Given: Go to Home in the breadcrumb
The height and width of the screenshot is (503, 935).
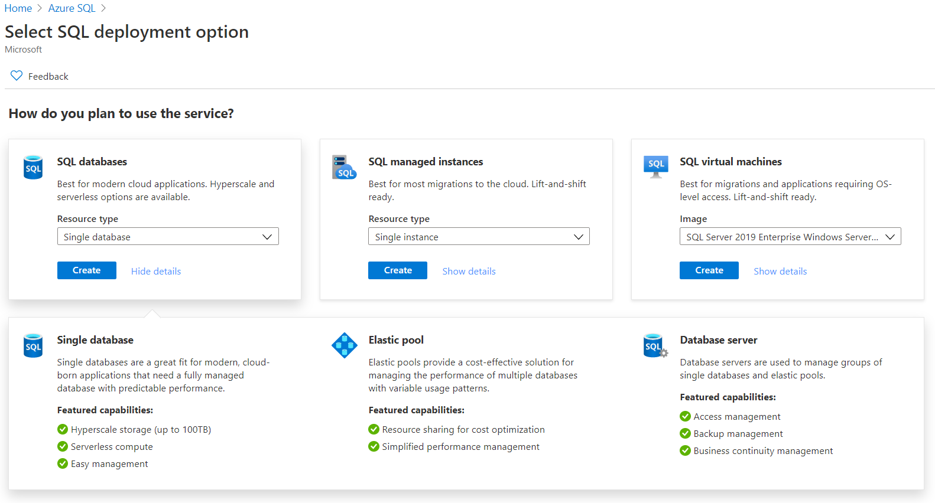Looking at the screenshot, I should click(18, 8).
